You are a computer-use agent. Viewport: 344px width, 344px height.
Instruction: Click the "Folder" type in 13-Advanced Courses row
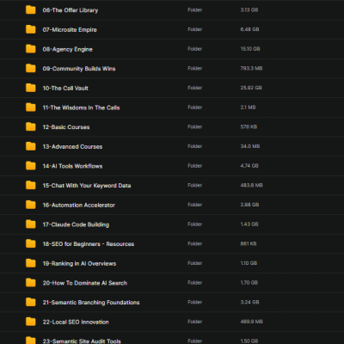[x=195, y=146]
